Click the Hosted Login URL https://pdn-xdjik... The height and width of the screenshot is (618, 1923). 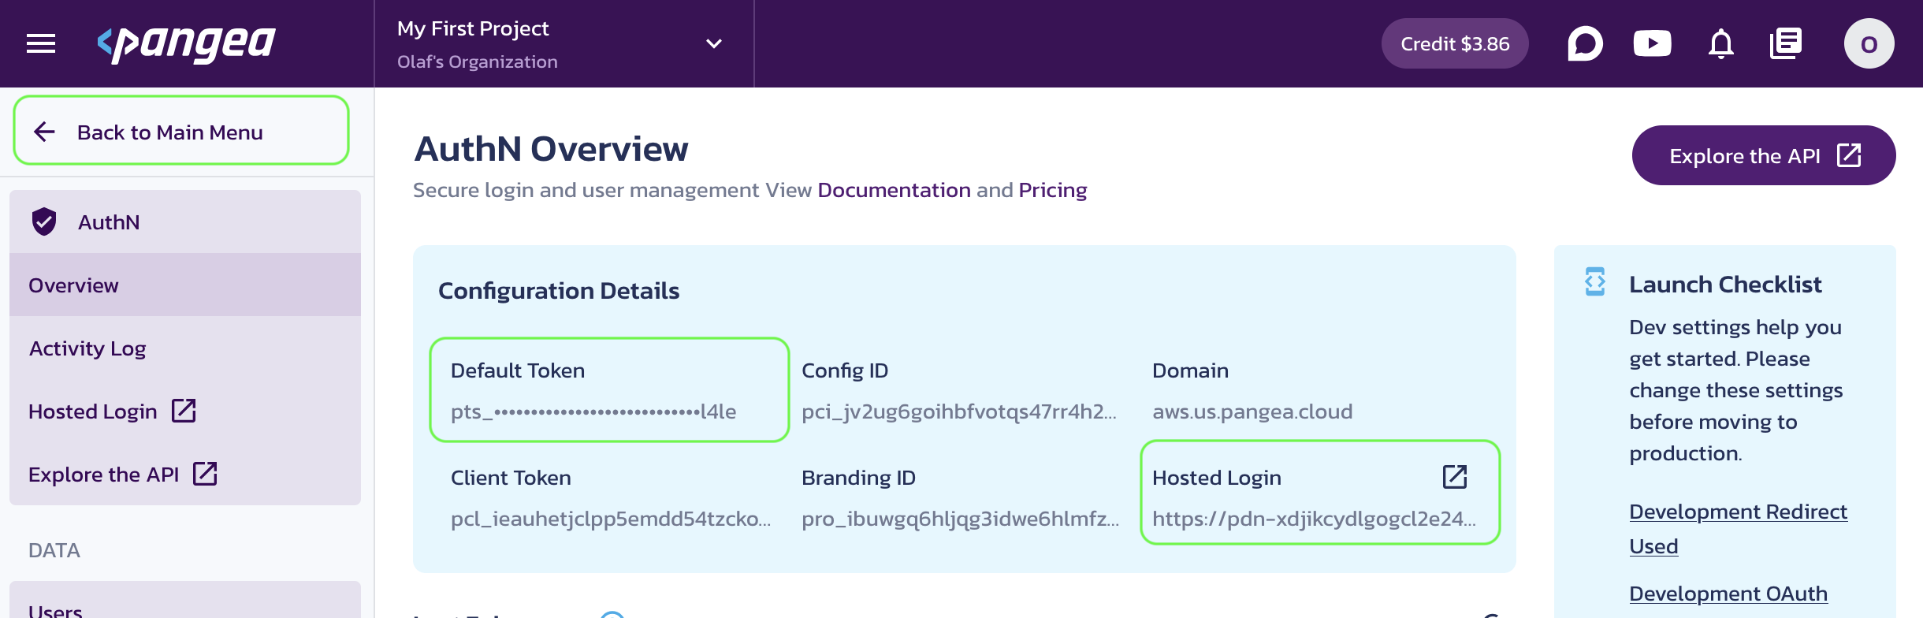click(1314, 519)
